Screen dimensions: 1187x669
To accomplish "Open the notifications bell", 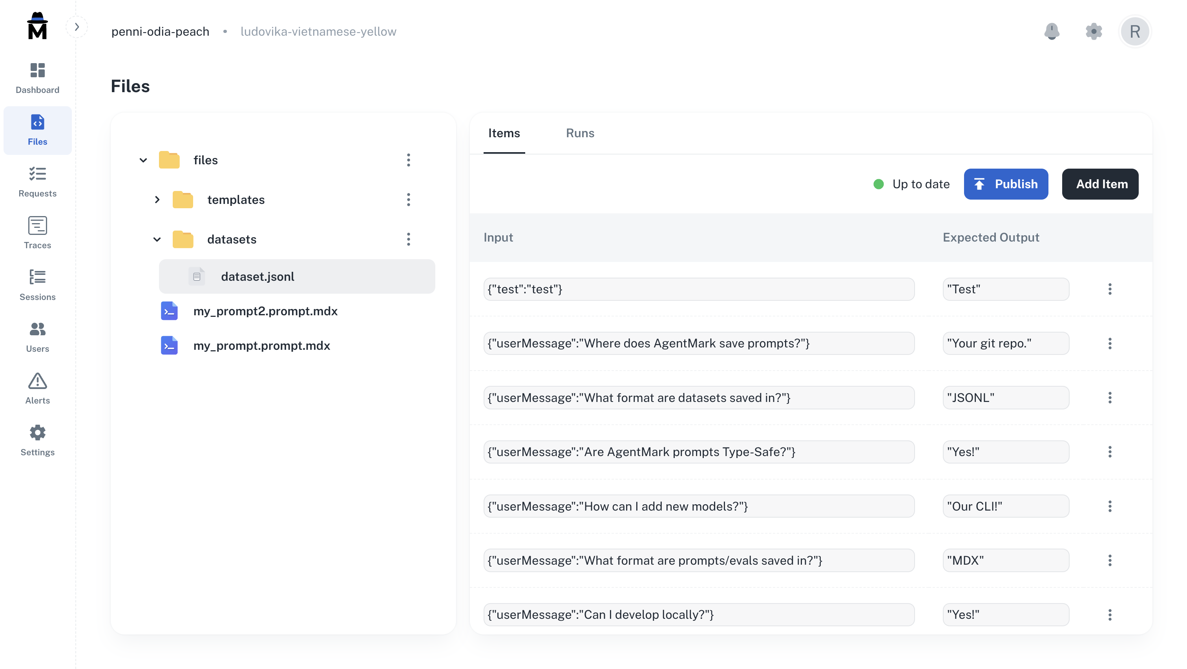I will click(1052, 31).
